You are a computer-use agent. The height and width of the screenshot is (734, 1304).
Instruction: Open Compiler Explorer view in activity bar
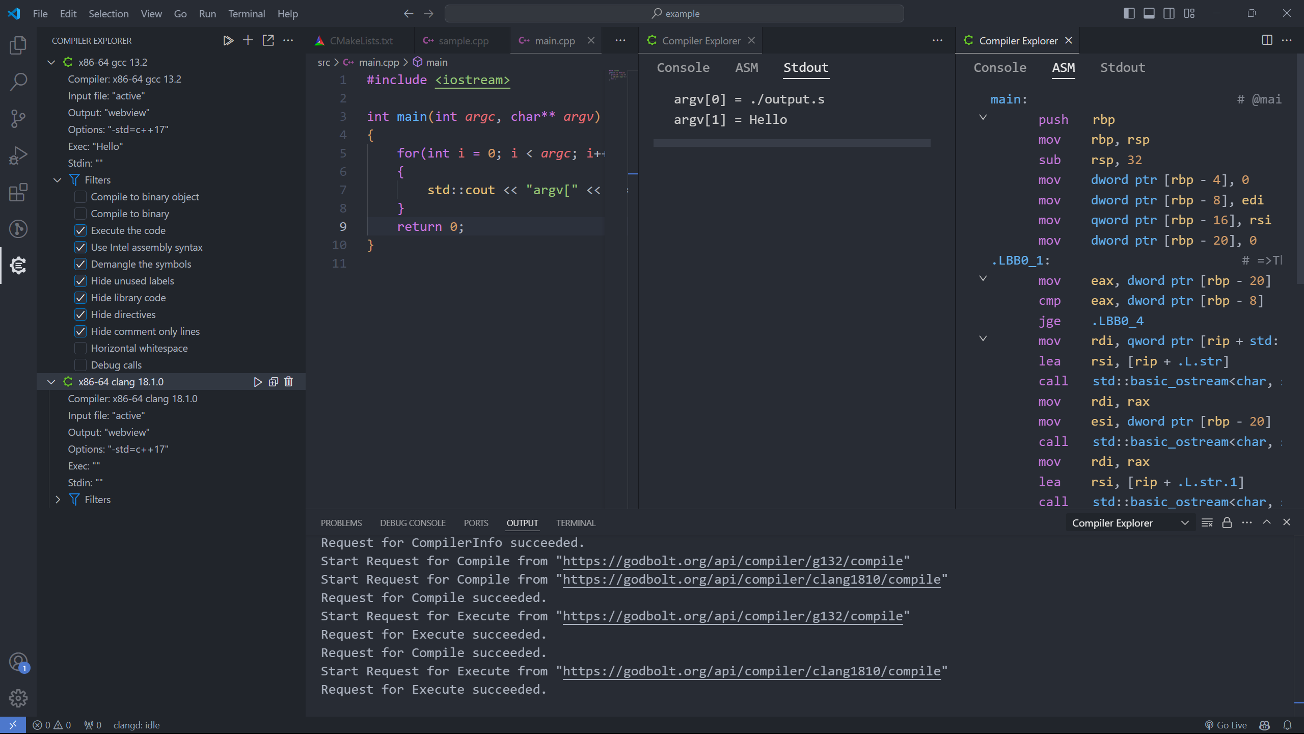click(18, 266)
